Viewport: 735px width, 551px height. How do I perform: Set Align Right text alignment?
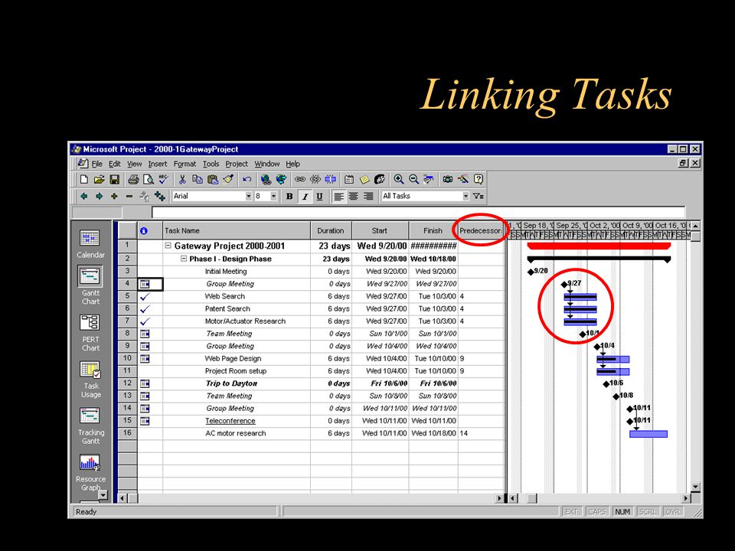pyautogui.click(x=368, y=197)
